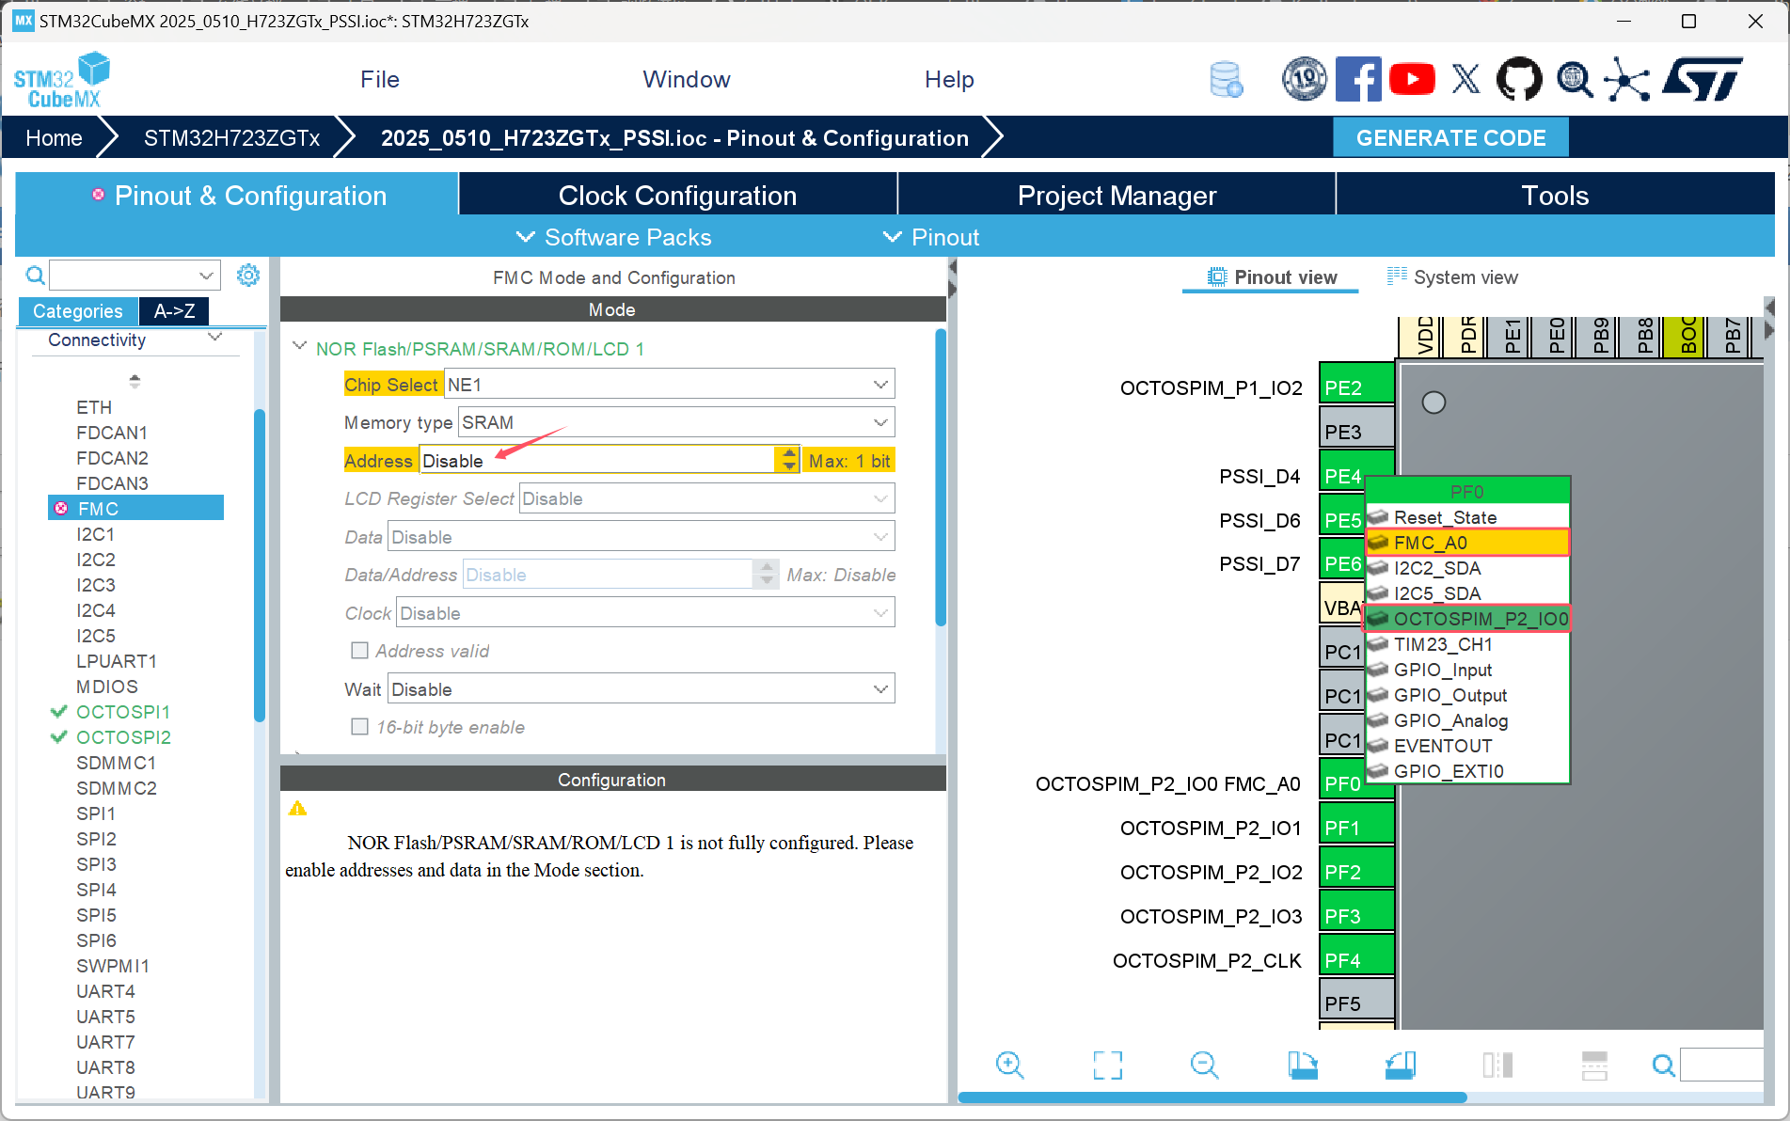This screenshot has height=1121, width=1790.
Task: Zoom out of the pinout view
Action: click(1205, 1065)
